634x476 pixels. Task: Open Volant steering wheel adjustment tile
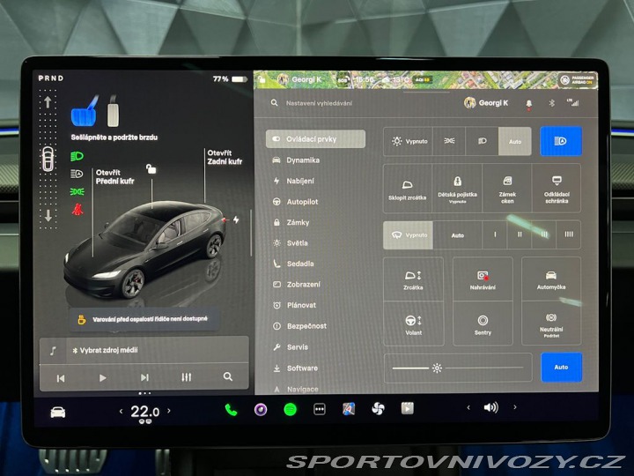pyautogui.click(x=413, y=324)
